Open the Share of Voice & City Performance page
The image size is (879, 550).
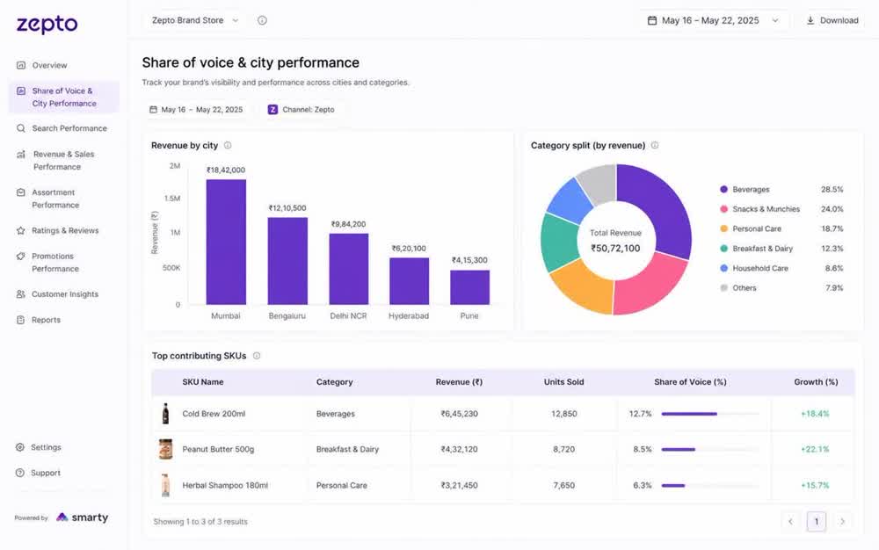(64, 97)
